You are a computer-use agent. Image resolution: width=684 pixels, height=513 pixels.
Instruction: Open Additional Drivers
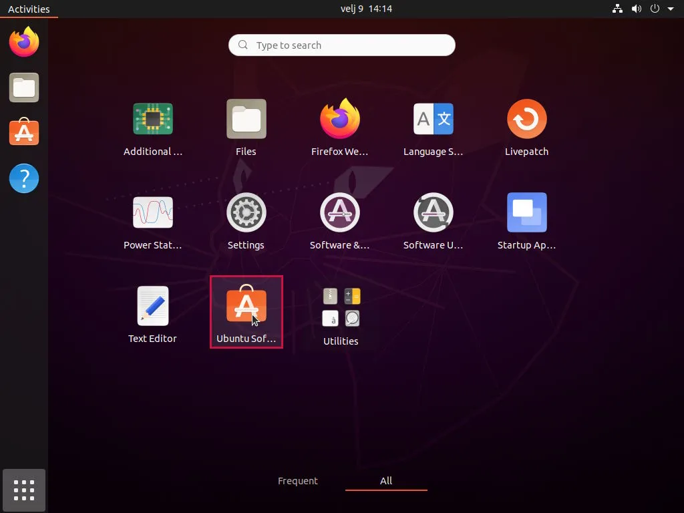(152, 119)
